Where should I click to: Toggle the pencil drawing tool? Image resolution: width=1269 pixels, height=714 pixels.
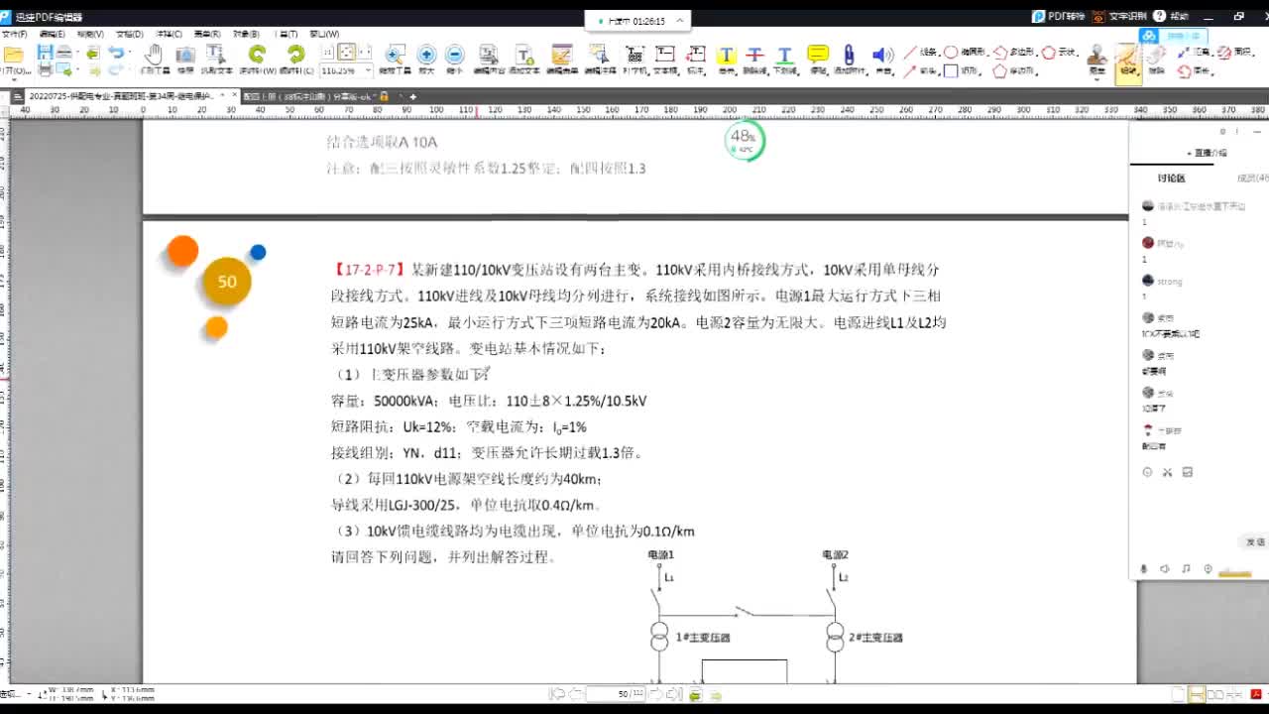(x=1127, y=55)
